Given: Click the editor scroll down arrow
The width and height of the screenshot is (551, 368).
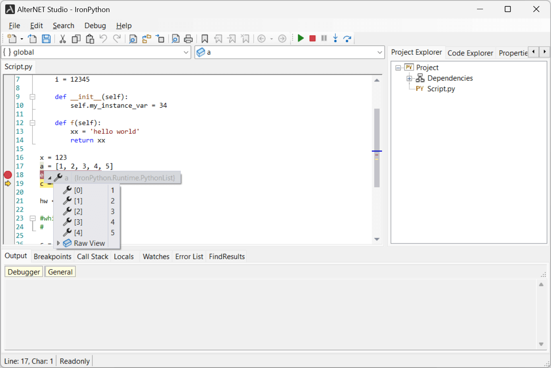Looking at the screenshot, I should 377,239.
